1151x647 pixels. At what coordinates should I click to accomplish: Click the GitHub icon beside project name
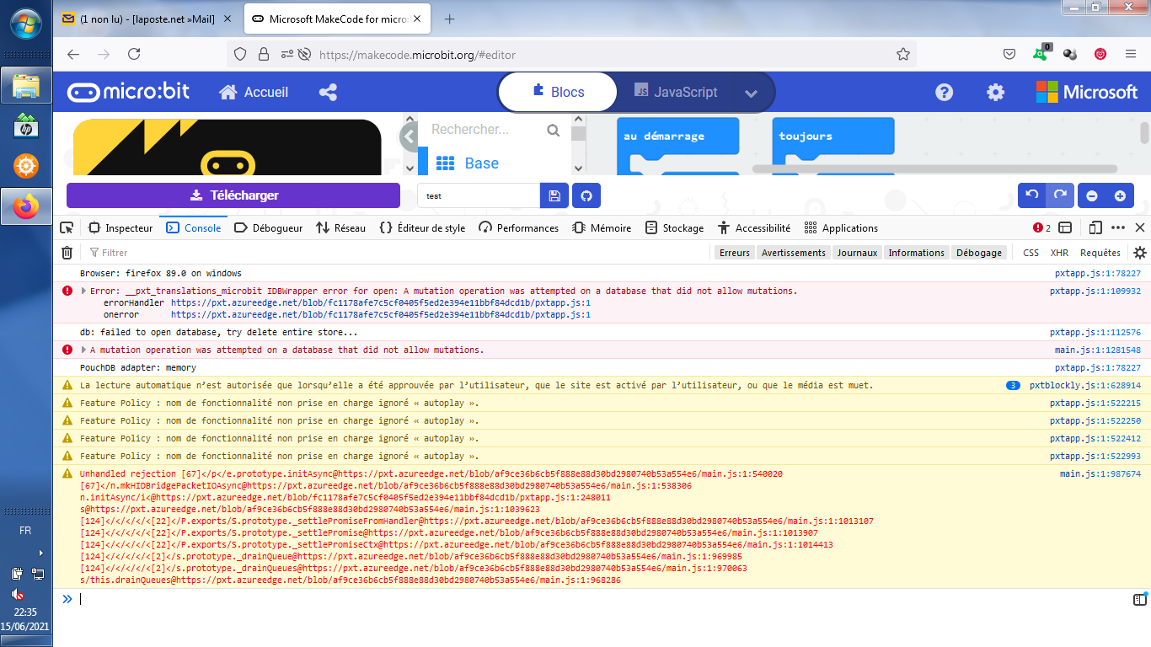click(586, 195)
